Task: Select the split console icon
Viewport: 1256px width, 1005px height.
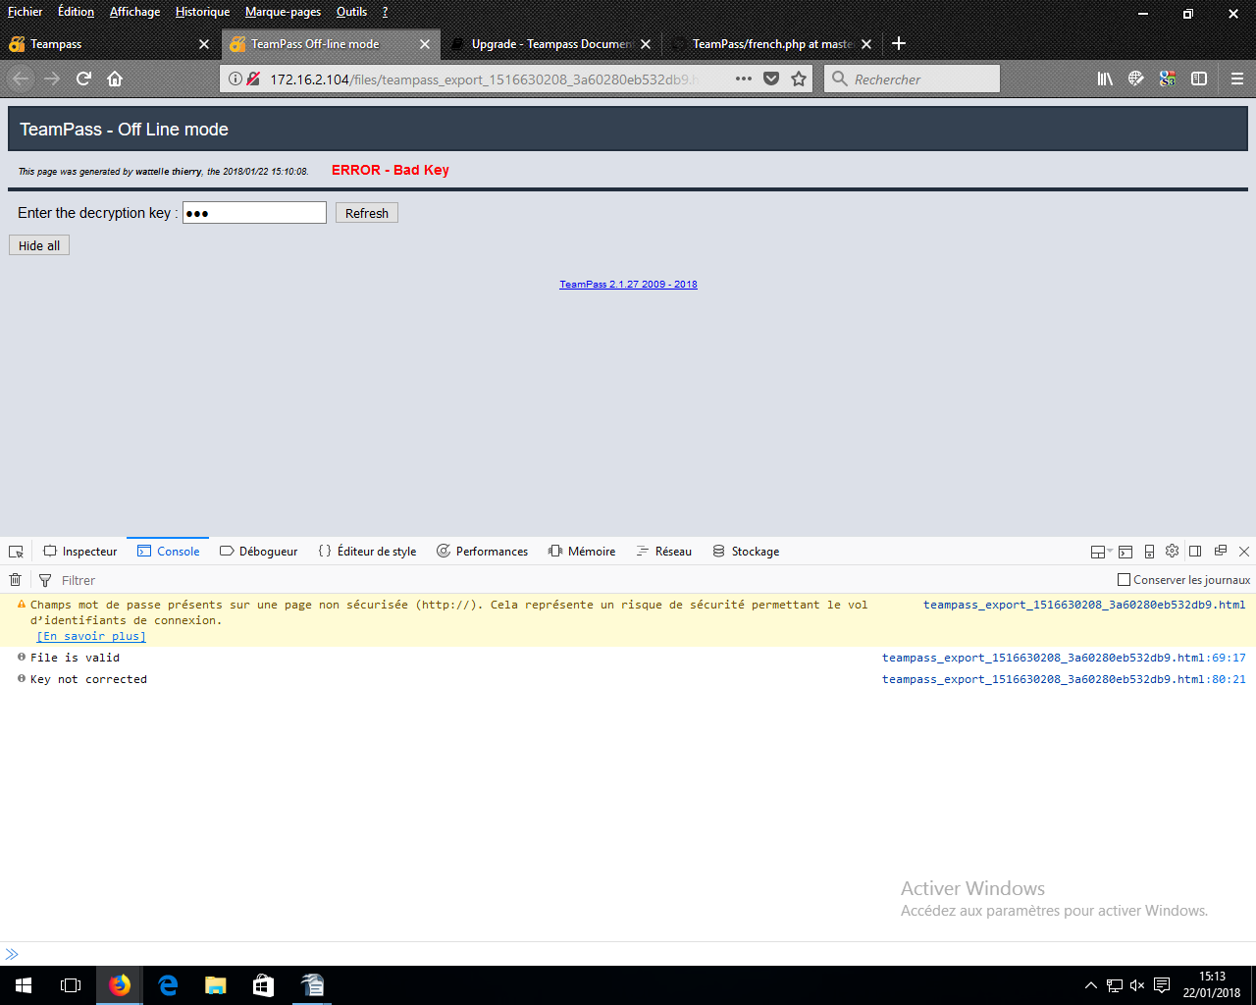Action: 1125,551
